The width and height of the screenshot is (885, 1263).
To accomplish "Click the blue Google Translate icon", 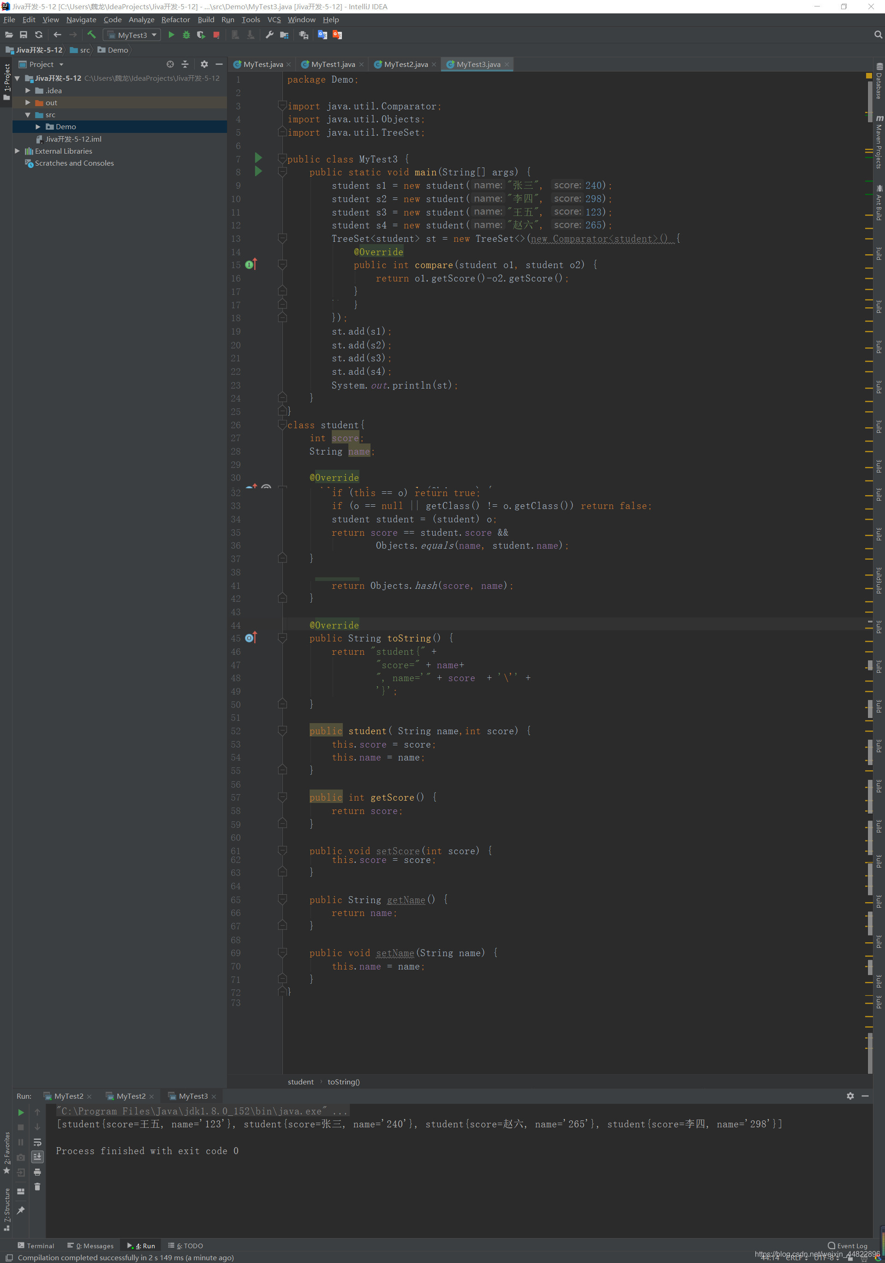I will 323,35.
